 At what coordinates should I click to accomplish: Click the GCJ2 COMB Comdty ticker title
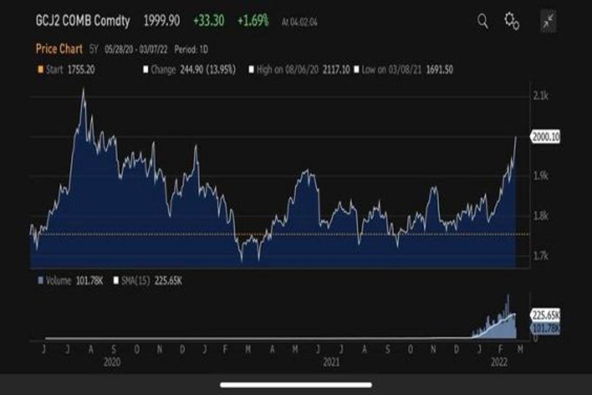click(83, 21)
